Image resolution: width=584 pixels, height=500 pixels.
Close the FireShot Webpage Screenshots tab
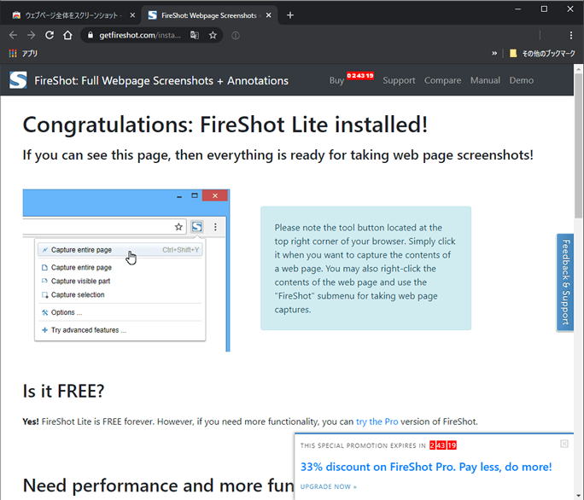tap(269, 15)
